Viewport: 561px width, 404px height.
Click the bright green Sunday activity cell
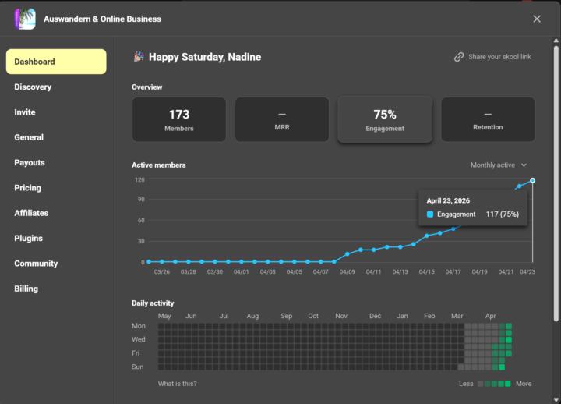tap(502, 367)
